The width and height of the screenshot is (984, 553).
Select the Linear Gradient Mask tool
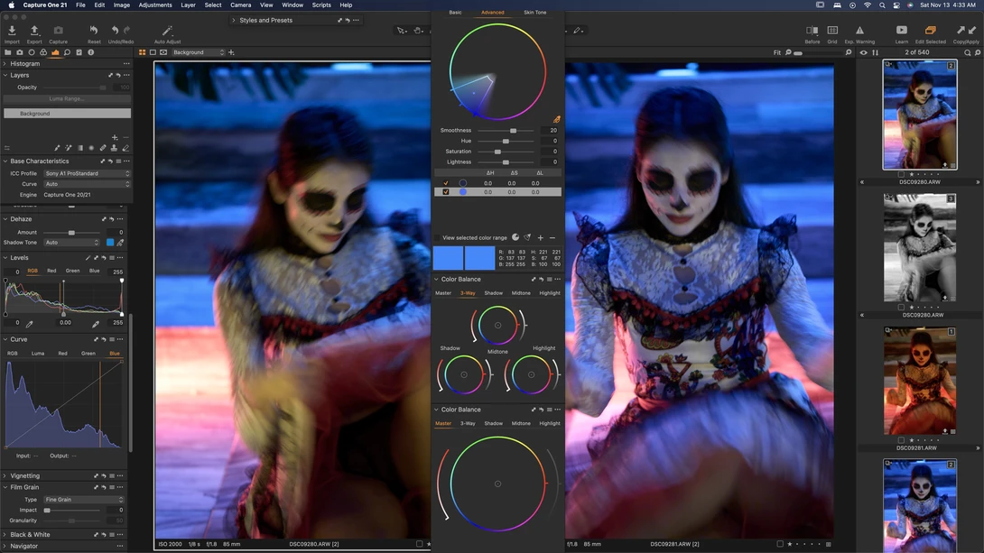[79, 148]
